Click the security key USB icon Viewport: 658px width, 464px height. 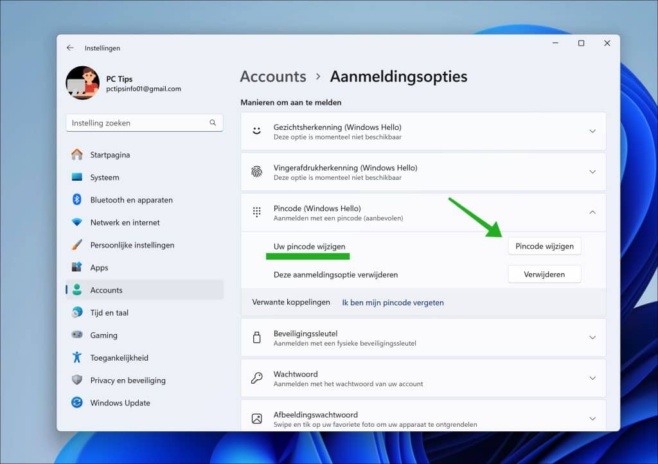click(x=256, y=337)
